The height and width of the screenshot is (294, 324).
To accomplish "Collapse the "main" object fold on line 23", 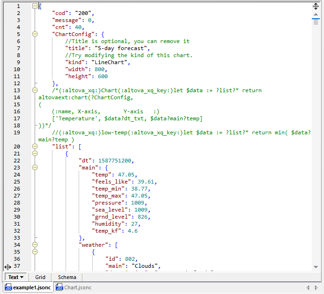I will pos(35,168).
